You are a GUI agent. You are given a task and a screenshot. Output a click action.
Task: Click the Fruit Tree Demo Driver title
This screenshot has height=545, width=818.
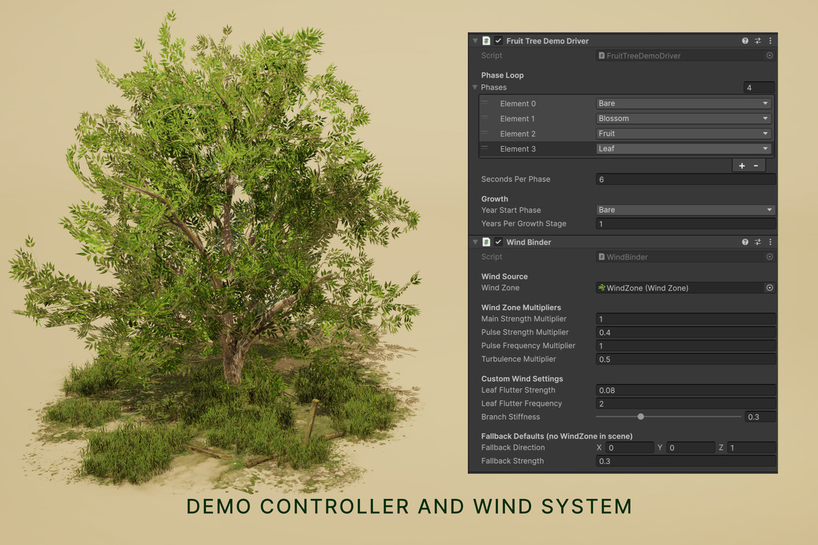(x=547, y=41)
